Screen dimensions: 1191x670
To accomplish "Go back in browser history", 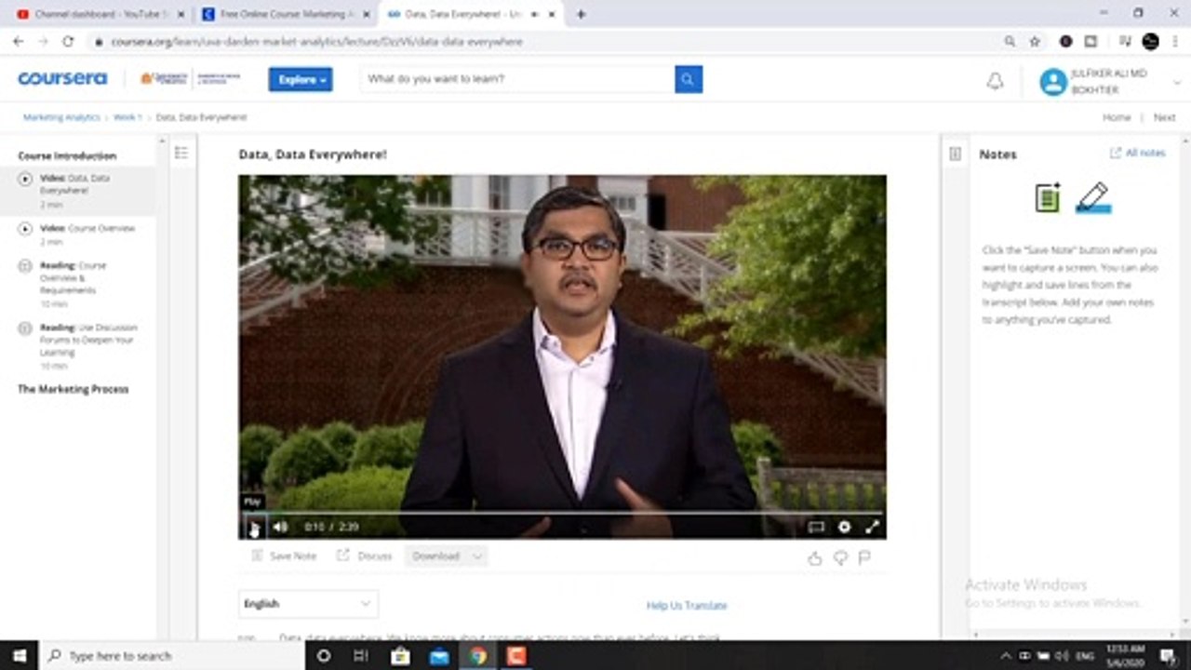I will tap(18, 42).
